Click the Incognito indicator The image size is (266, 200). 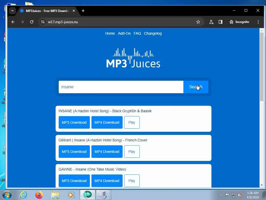(x=239, y=22)
